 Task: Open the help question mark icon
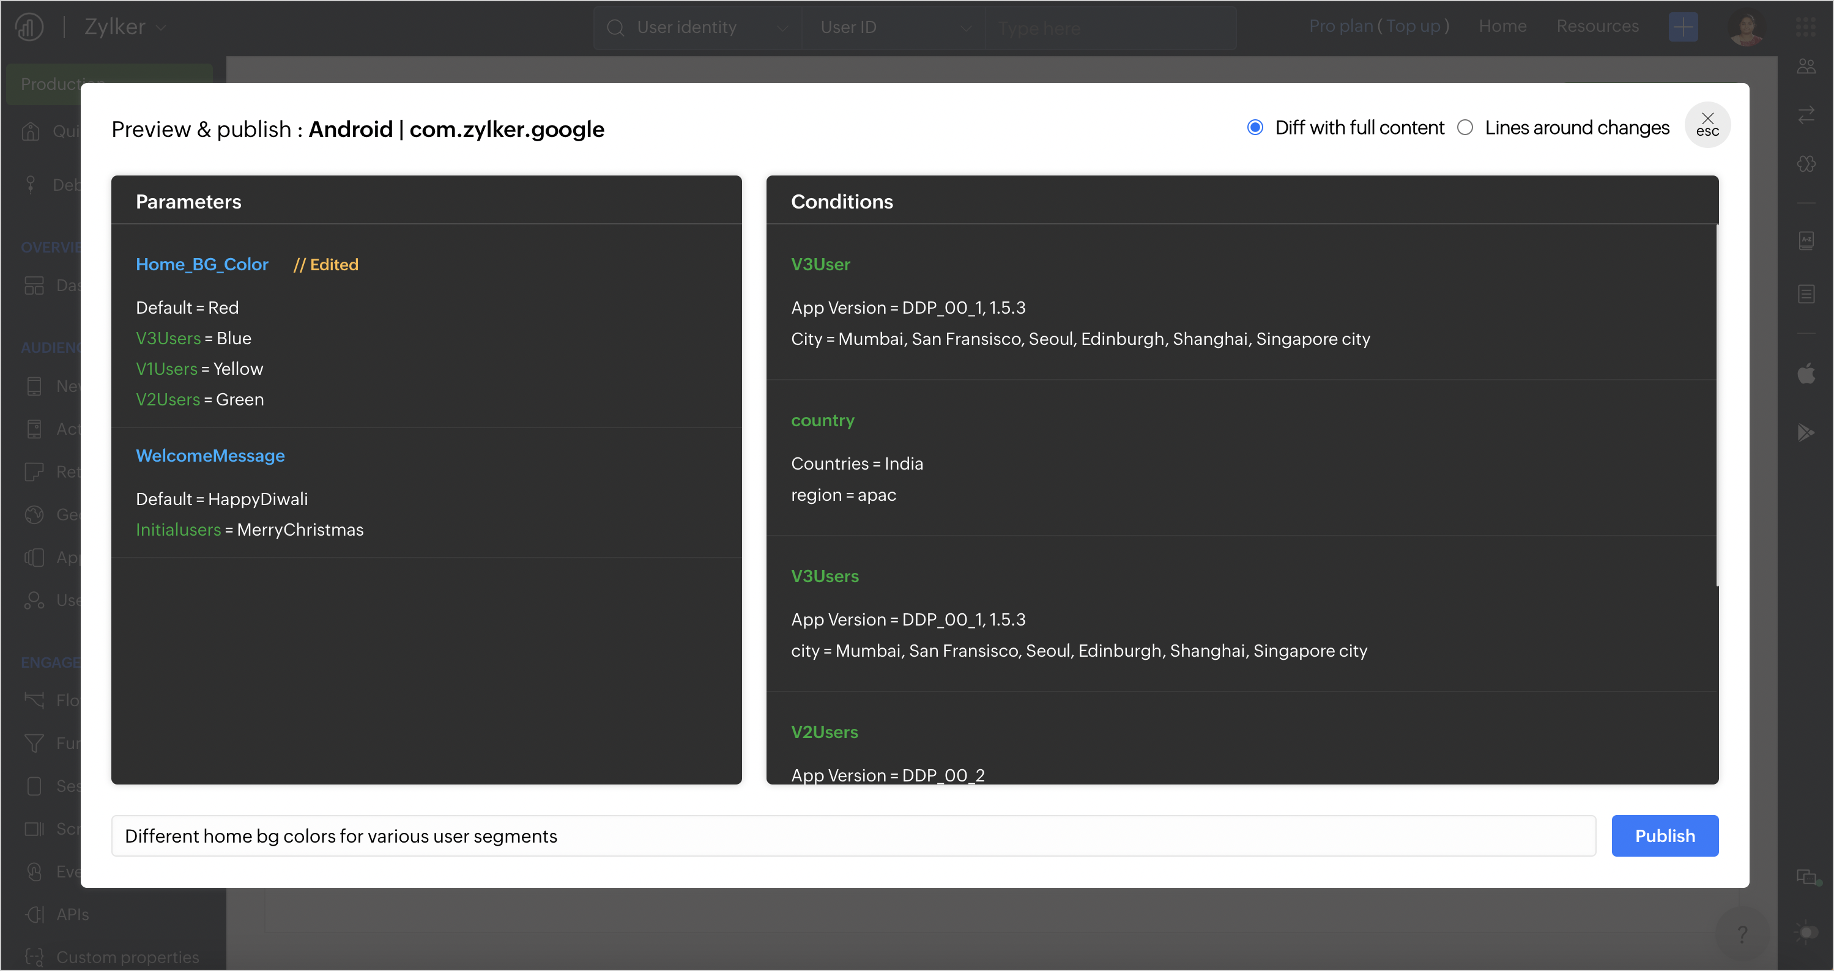click(1742, 934)
